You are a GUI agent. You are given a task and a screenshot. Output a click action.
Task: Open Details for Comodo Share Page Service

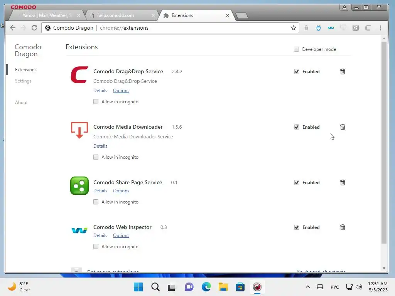pyautogui.click(x=100, y=191)
